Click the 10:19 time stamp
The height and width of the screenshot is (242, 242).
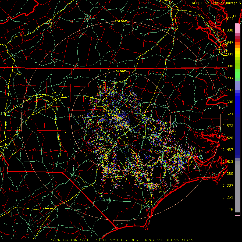188,240
